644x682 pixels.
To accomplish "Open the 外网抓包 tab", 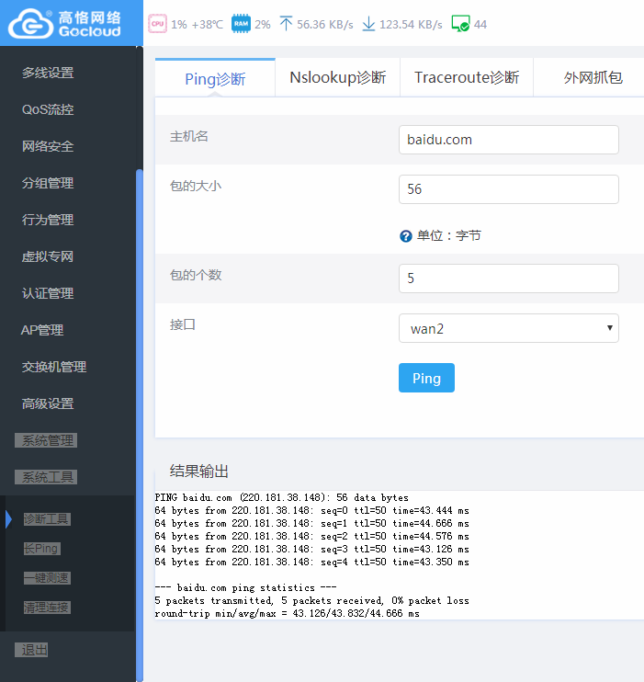I will click(x=593, y=78).
